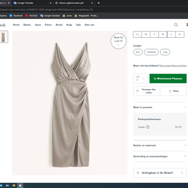The height and width of the screenshot is (188, 188).
Task: Select size M
Action: pyautogui.click(x=163, y=35)
